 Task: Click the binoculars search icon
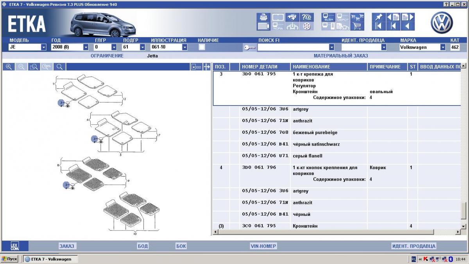pyautogui.click(x=292, y=17)
